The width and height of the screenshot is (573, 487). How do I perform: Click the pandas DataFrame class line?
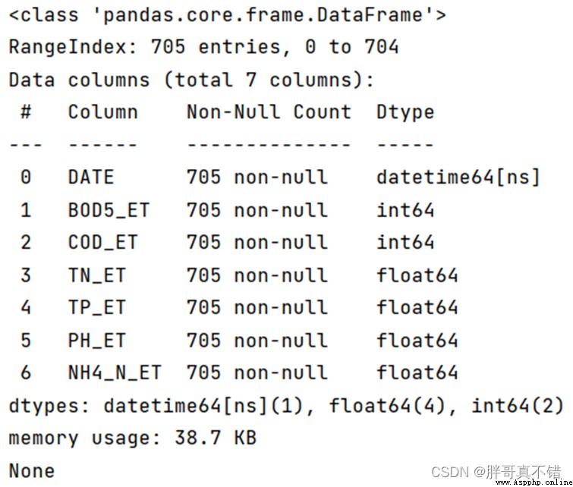227,15
